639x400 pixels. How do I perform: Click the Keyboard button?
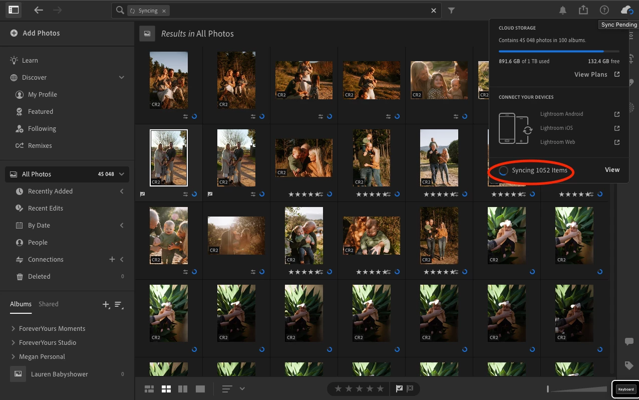tap(625, 389)
